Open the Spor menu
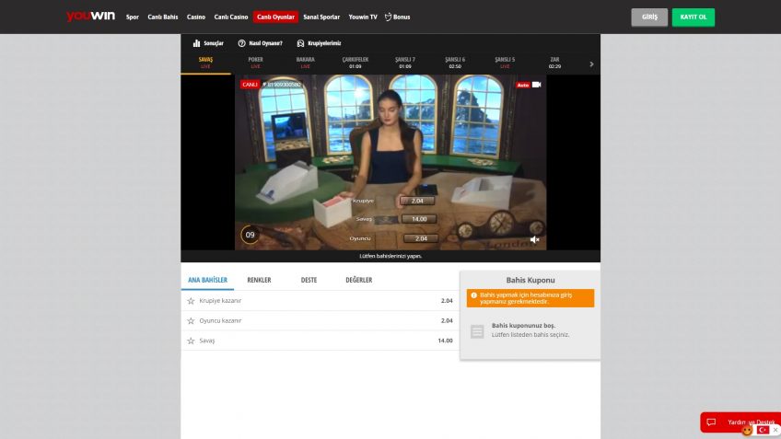Viewport: 781px width, 439px height. click(x=133, y=17)
